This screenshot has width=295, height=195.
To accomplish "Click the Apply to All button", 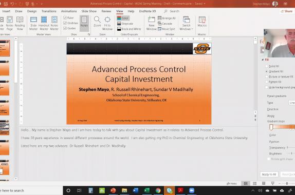I will point(269,174).
